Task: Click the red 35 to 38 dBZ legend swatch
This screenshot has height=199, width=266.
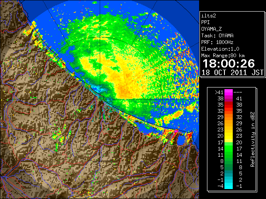Action: pos(229,105)
